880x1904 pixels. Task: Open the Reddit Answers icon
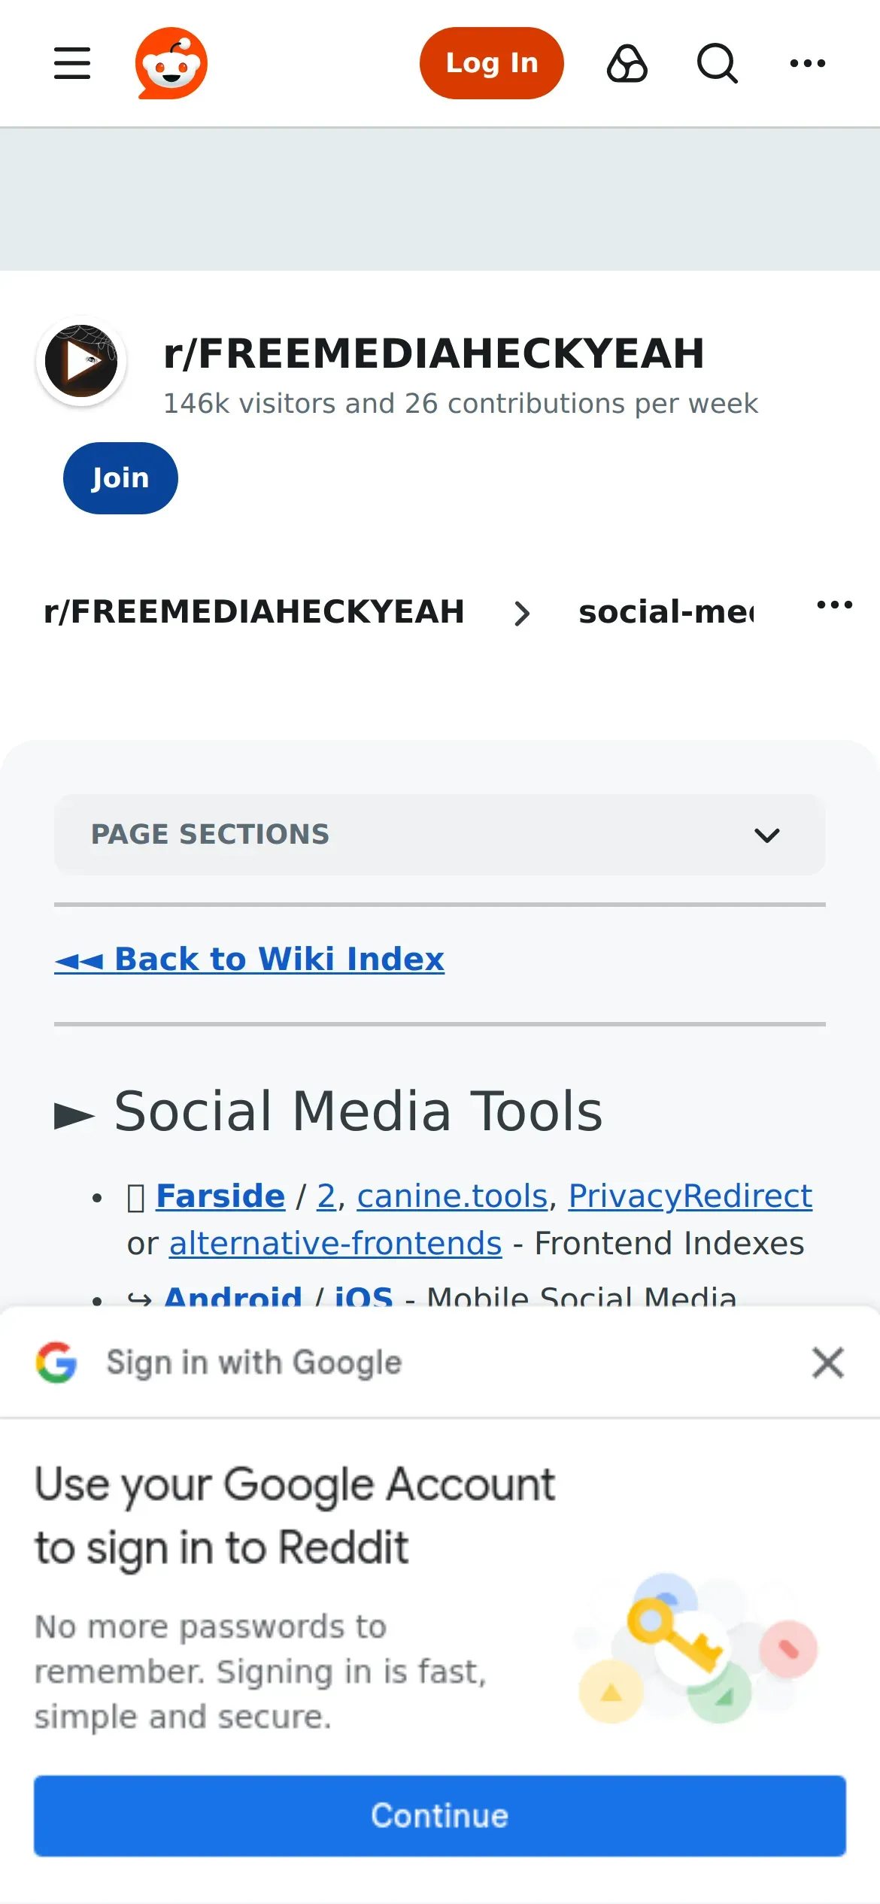pos(627,63)
